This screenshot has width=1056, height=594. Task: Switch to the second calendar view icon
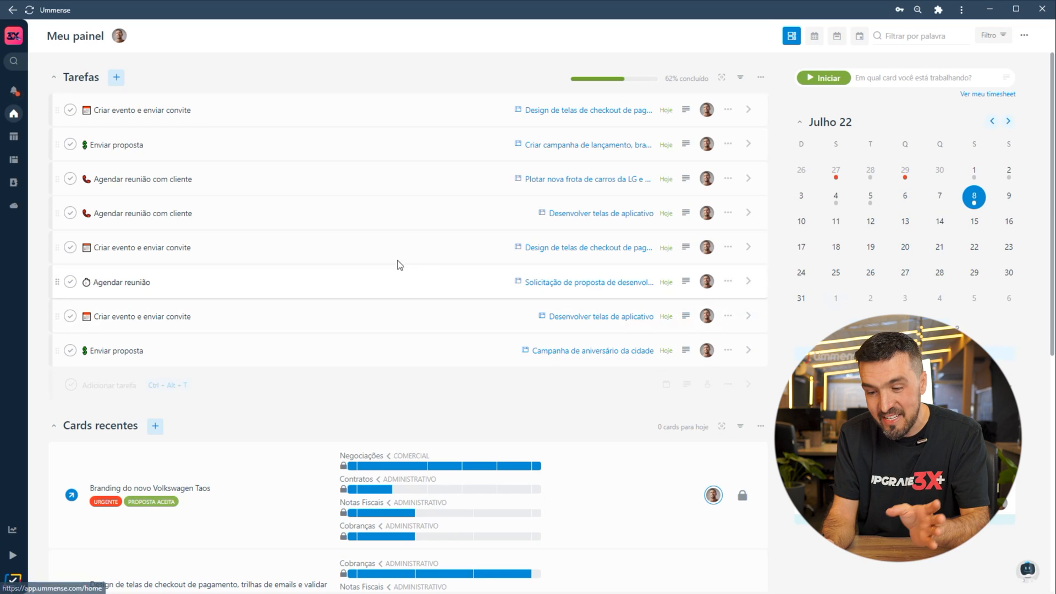(837, 36)
